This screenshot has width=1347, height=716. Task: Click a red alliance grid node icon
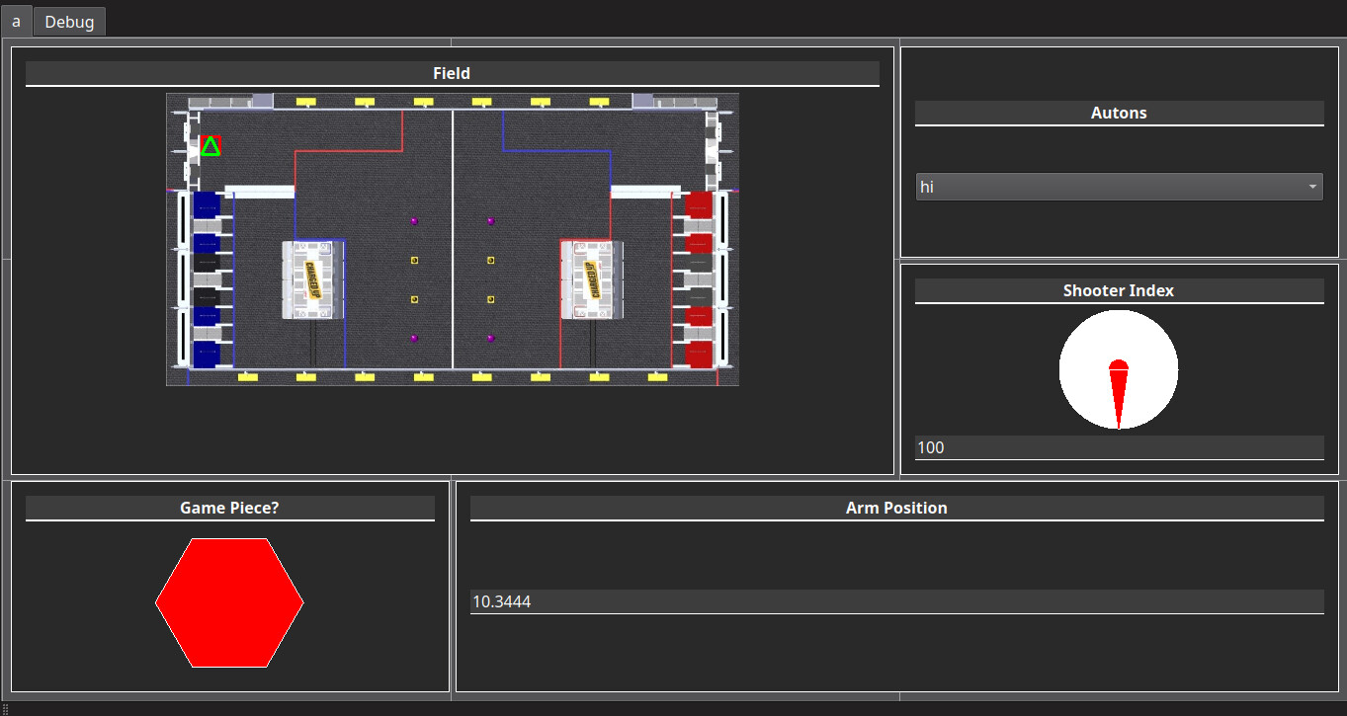(x=699, y=204)
